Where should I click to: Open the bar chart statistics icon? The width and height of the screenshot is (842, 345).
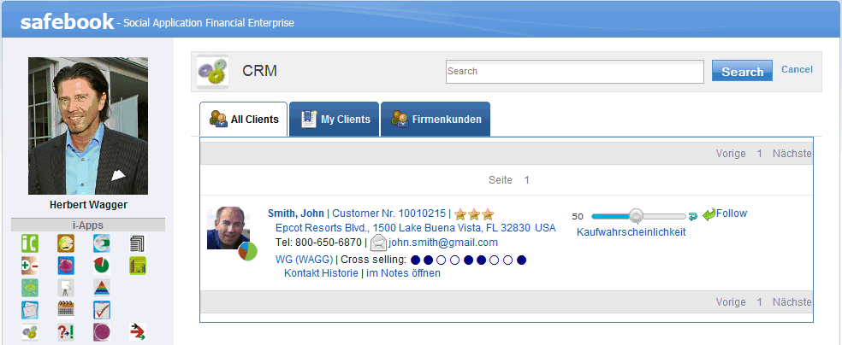click(x=138, y=266)
